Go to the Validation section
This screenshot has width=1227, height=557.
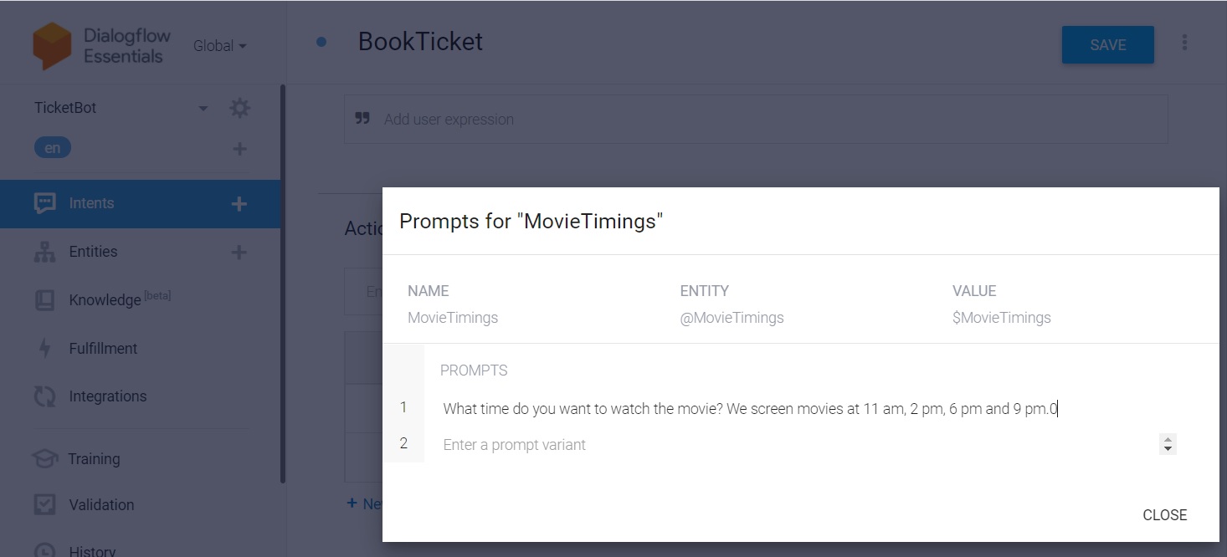[100, 505]
